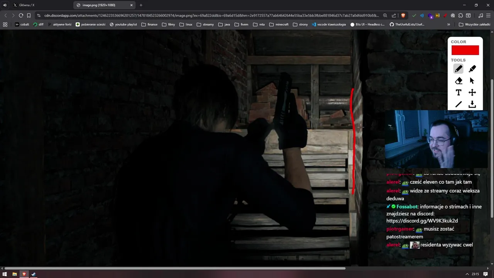Expand the java bookmark folder
Image resolution: width=494 pixels, height=278 pixels.
[x=224, y=24]
